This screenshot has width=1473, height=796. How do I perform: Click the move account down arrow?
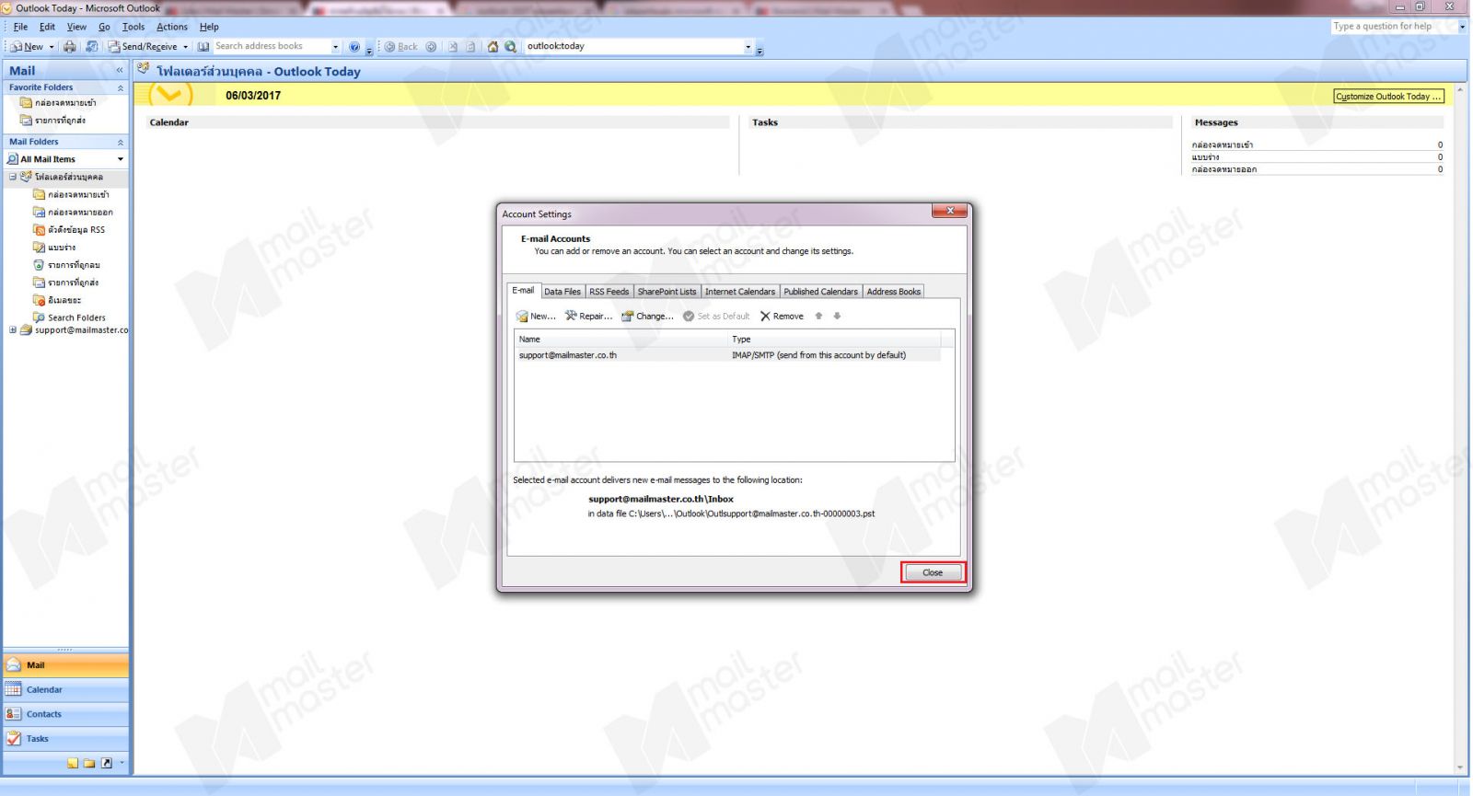837,316
